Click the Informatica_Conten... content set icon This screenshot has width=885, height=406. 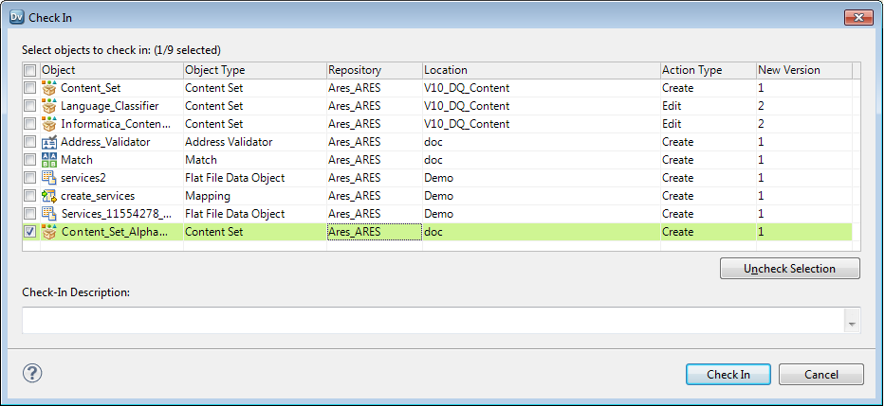(49, 124)
